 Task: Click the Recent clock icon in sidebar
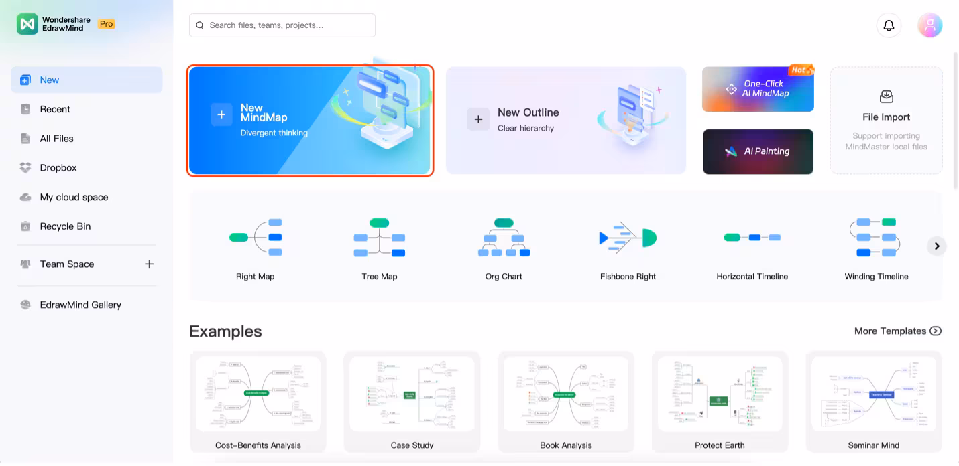tap(25, 109)
